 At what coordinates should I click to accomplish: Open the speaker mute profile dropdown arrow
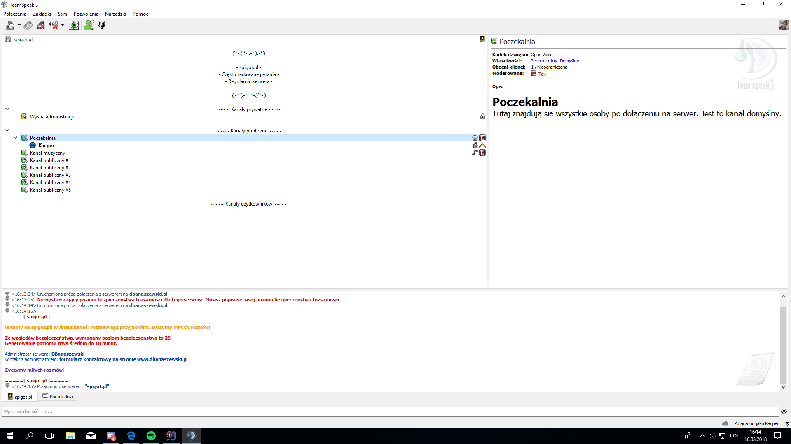click(x=63, y=25)
